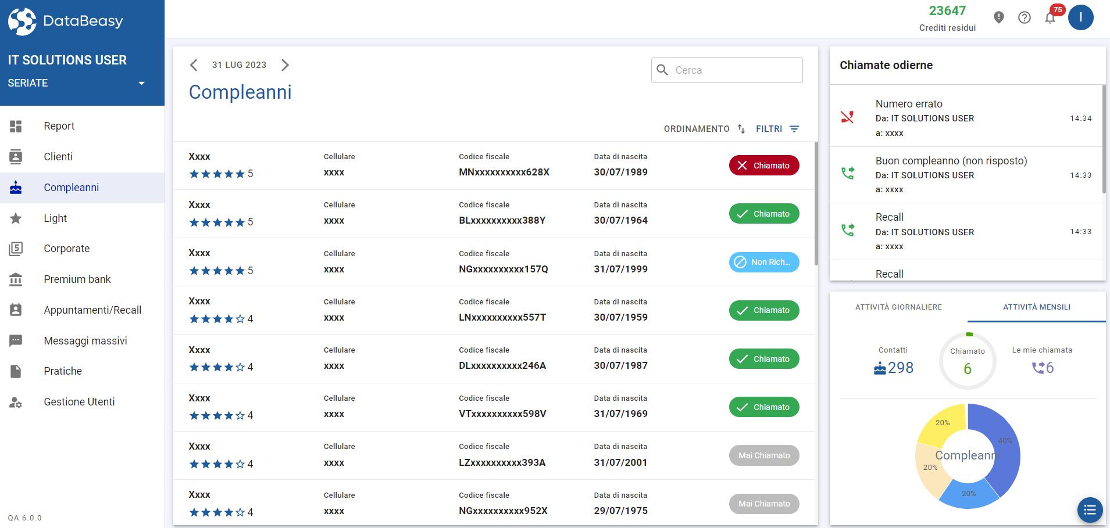Open the FILTRI filter panel

click(777, 129)
